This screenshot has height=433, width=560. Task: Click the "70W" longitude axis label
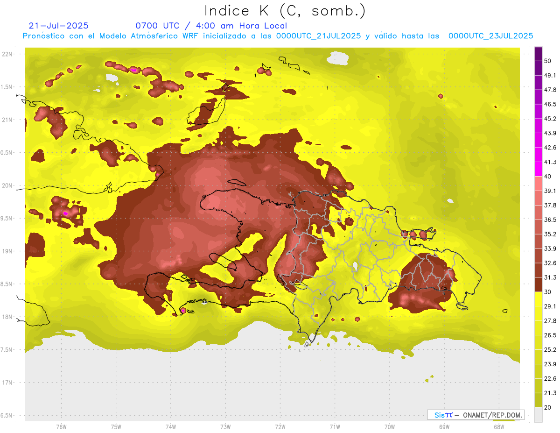pos(390,426)
